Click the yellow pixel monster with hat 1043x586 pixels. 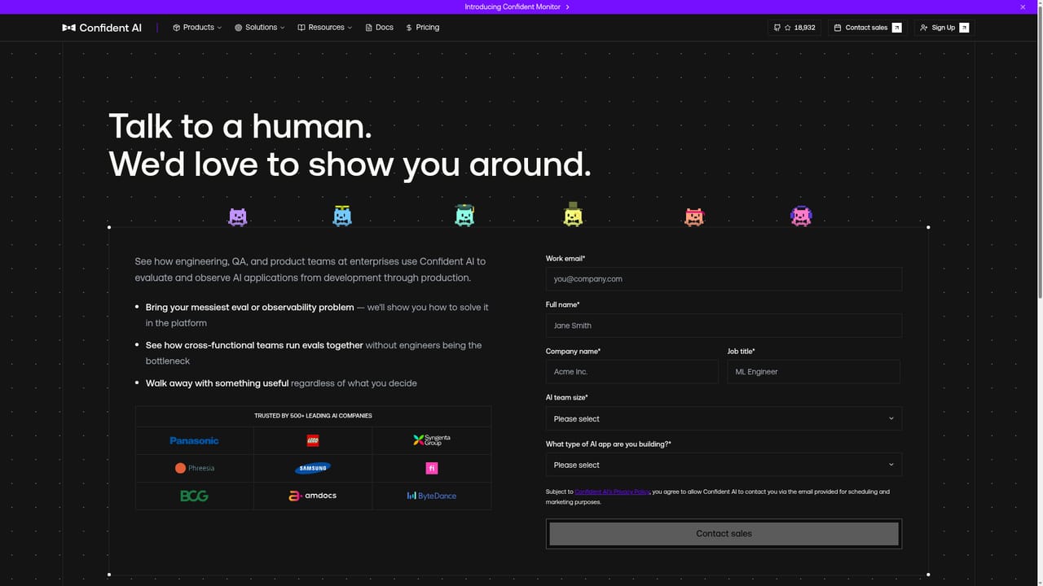click(x=573, y=214)
